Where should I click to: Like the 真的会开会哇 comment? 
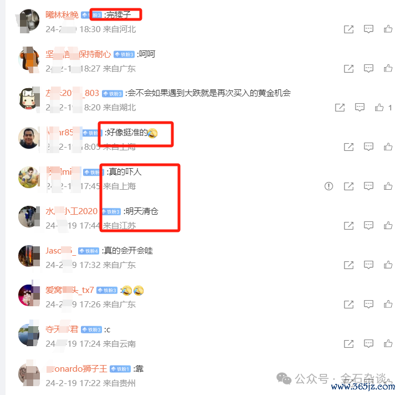pos(388,265)
